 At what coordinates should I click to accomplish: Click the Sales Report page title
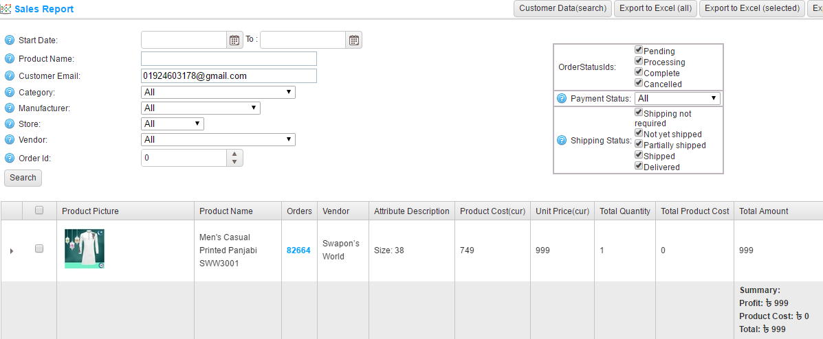44,9
